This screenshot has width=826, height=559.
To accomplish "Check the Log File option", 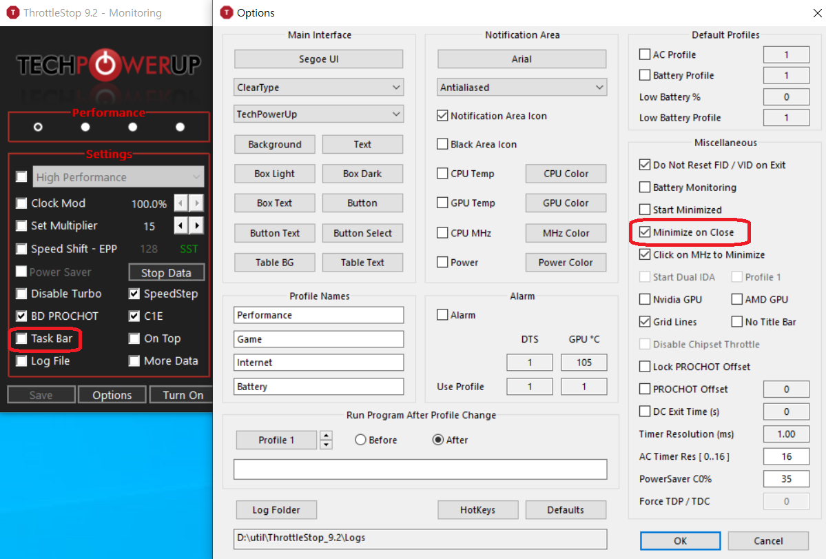I will click(21, 361).
